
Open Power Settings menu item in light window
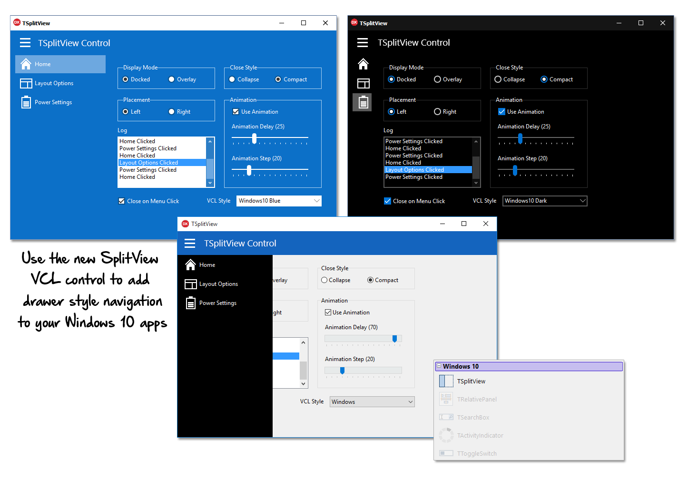[x=225, y=303]
